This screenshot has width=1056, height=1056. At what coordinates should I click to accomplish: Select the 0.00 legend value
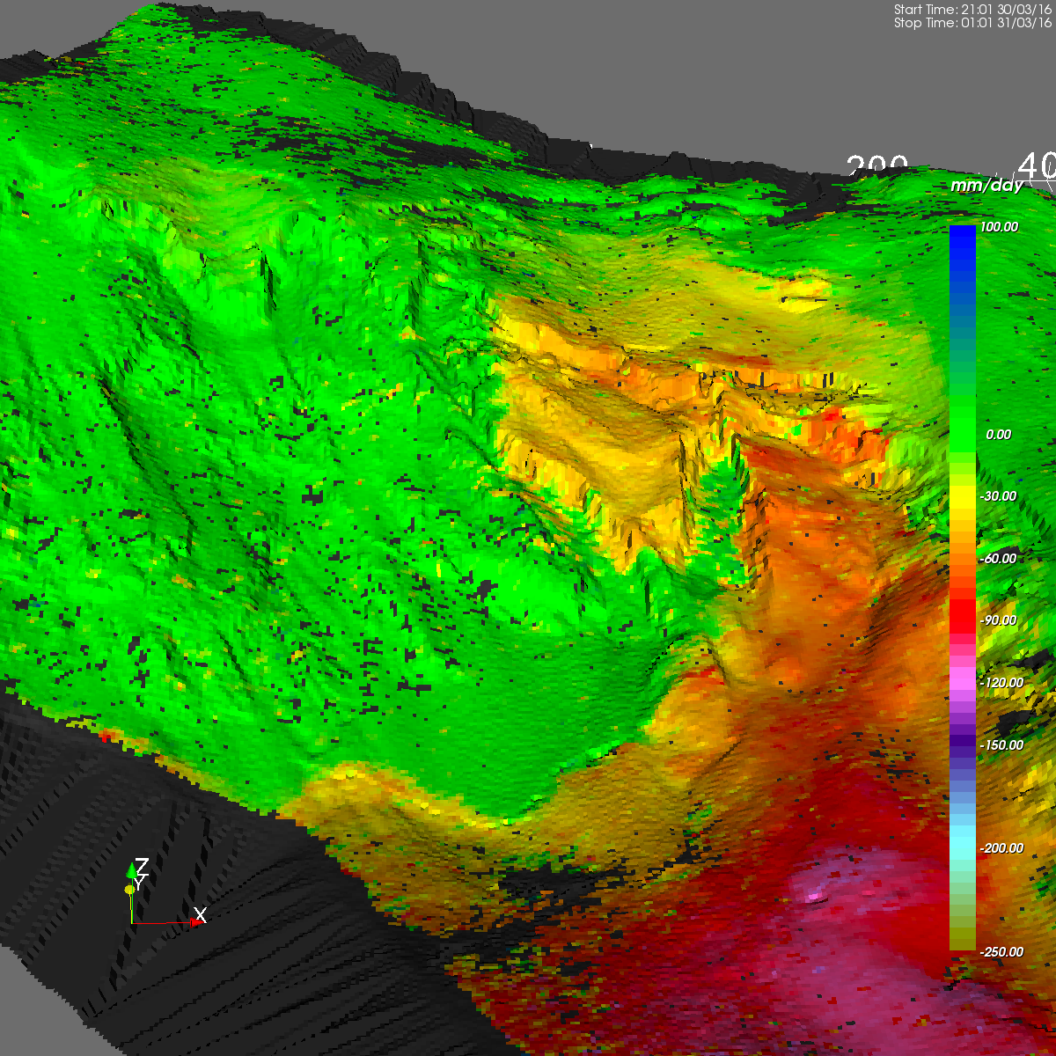998,435
